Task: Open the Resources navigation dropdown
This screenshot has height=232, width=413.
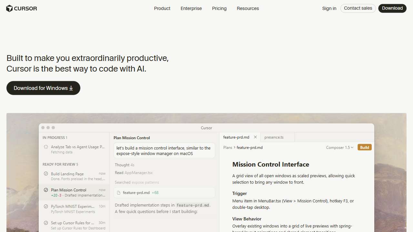Action: 248,8
